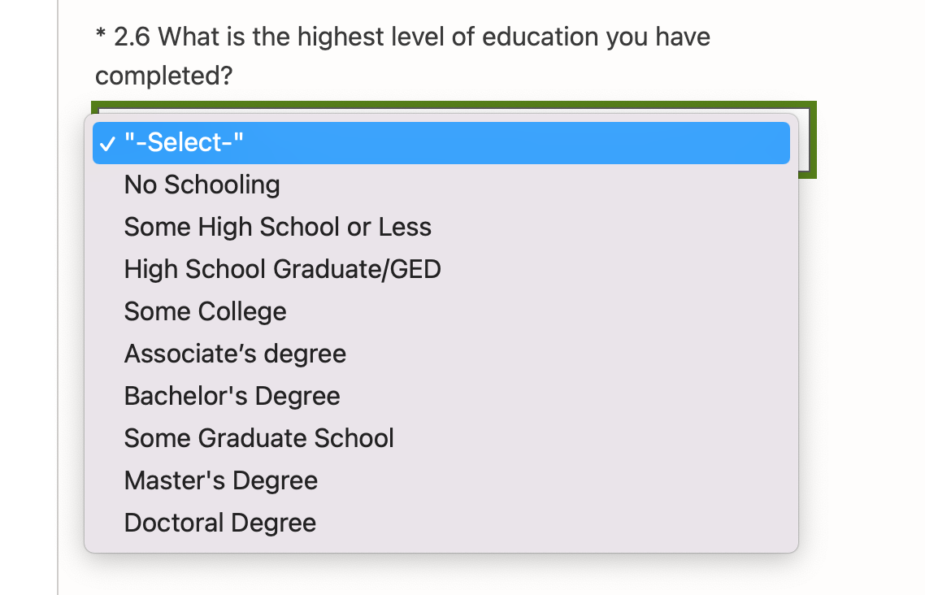This screenshot has height=595, width=925.
Task: Reset choice to the highlighted blue row
Action: point(441,143)
